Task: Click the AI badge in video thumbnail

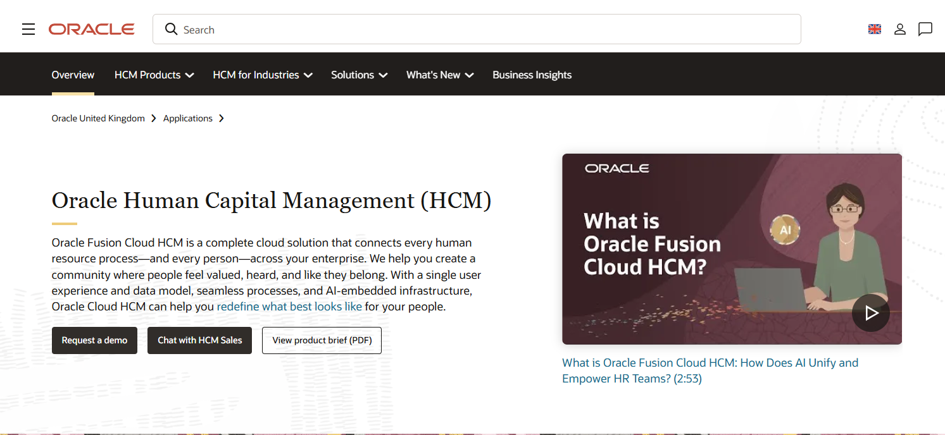Action: (x=785, y=230)
